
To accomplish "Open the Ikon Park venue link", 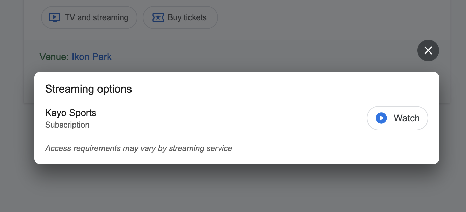I will tap(91, 57).
